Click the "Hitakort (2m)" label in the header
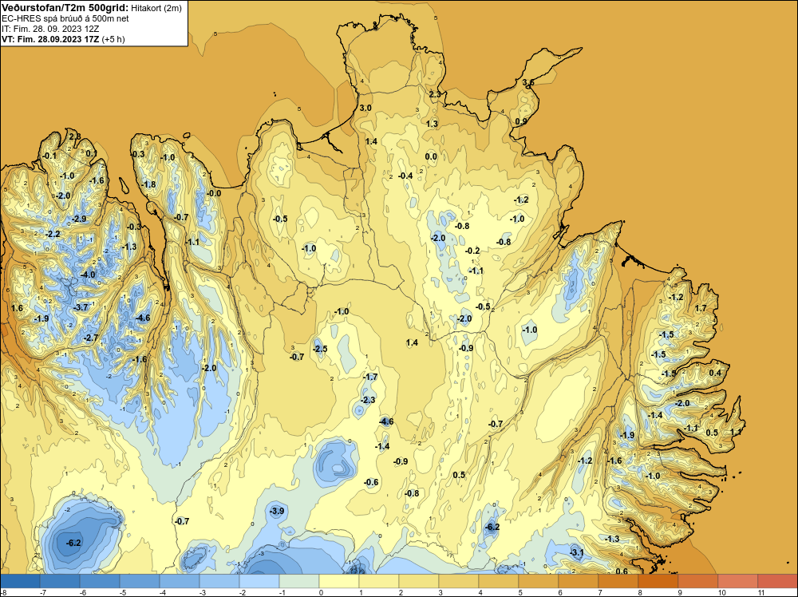Image resolution: width=798 pixels, height=597 pixels. point(156,8)
